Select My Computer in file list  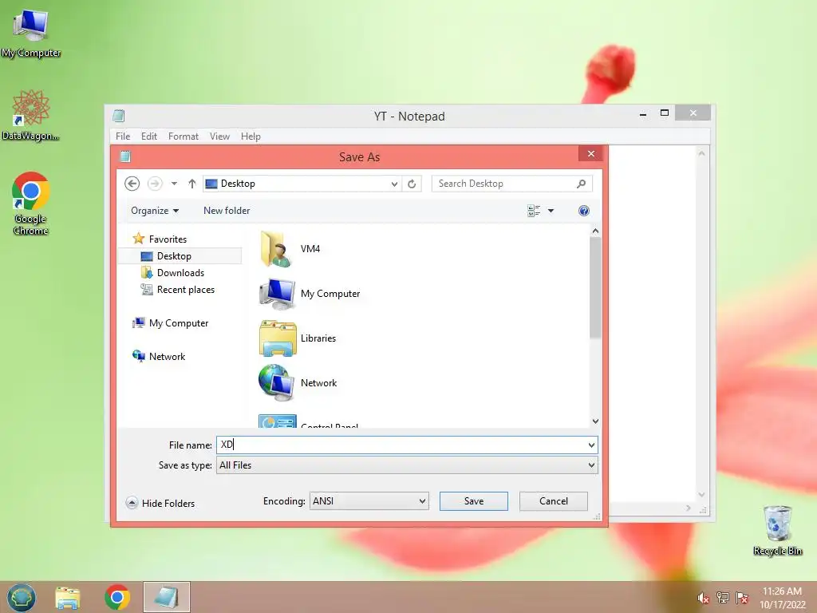(310, 294)
